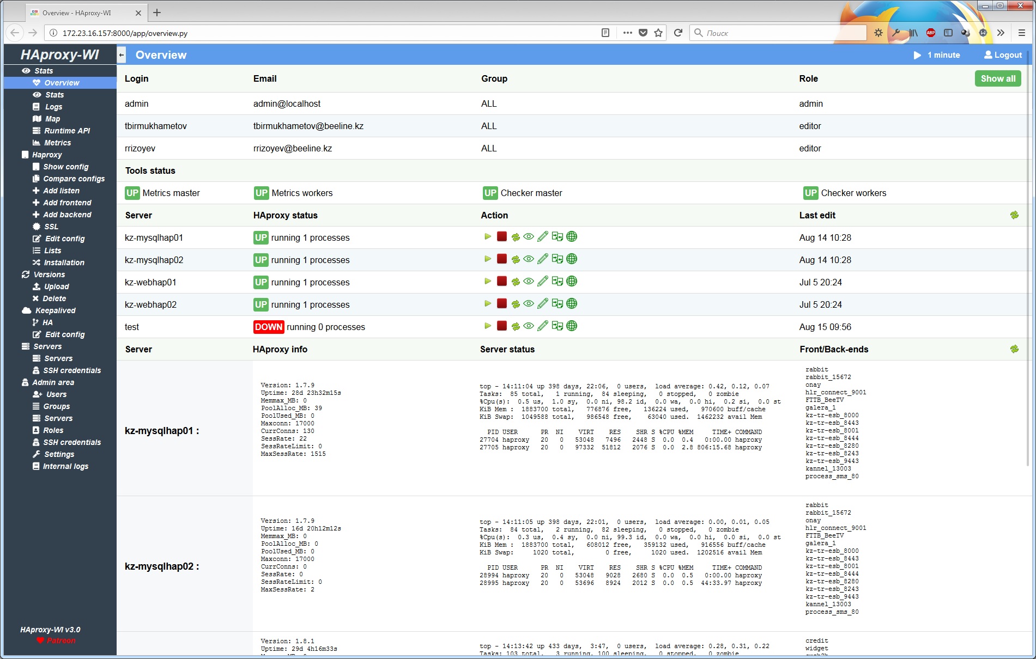Open globe icon for kz-webhap02
Image resolution: width=1036 pixels, height=659 pixels.
coord(572,304)
